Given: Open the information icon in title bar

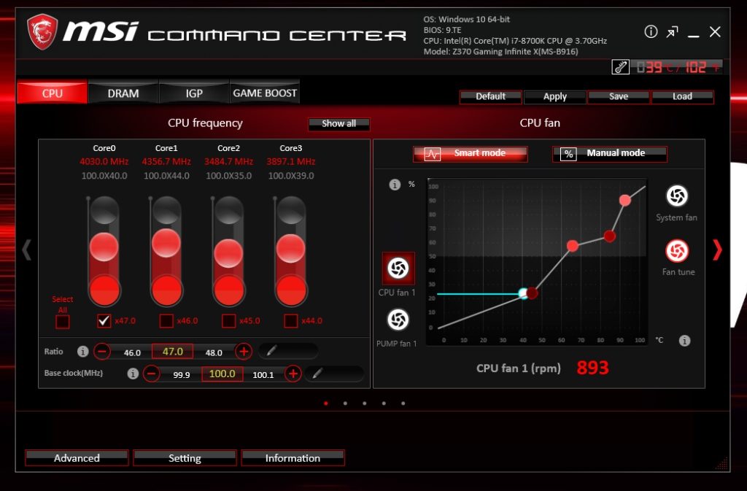Looking at the screenshot, I should (x=651, y=32).
